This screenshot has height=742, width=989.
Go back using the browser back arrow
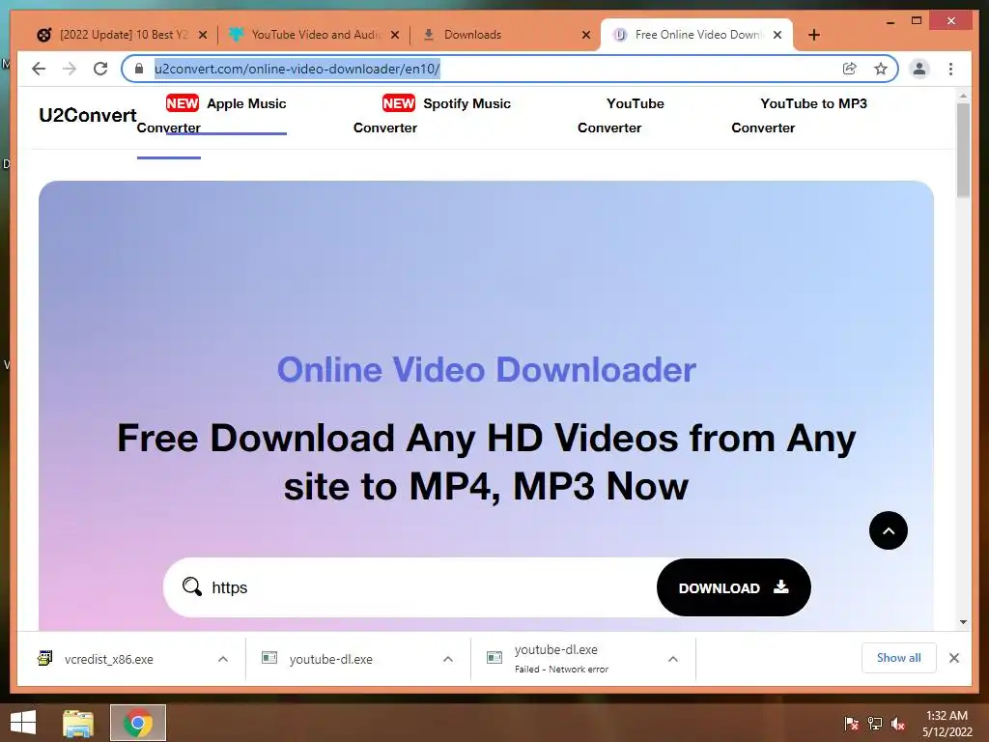click(x=39, y=69)
